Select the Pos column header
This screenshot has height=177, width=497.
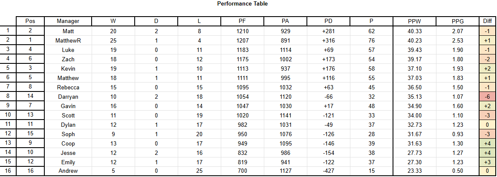[30, 21]
